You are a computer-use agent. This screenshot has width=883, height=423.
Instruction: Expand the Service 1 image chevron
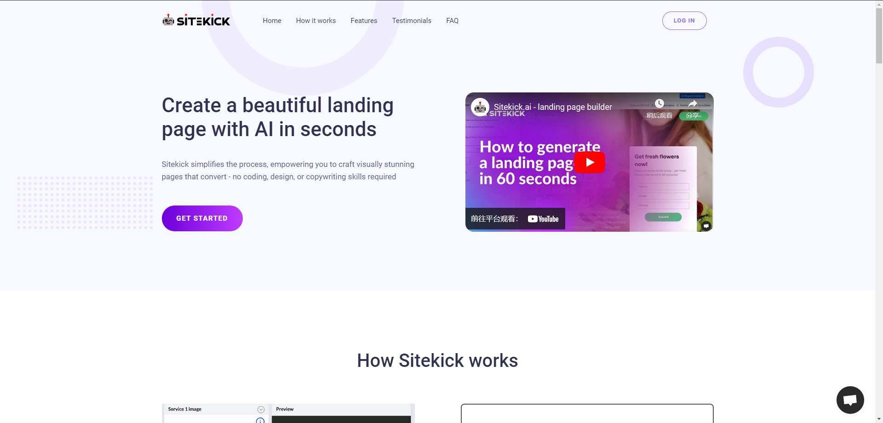[261, 409]
